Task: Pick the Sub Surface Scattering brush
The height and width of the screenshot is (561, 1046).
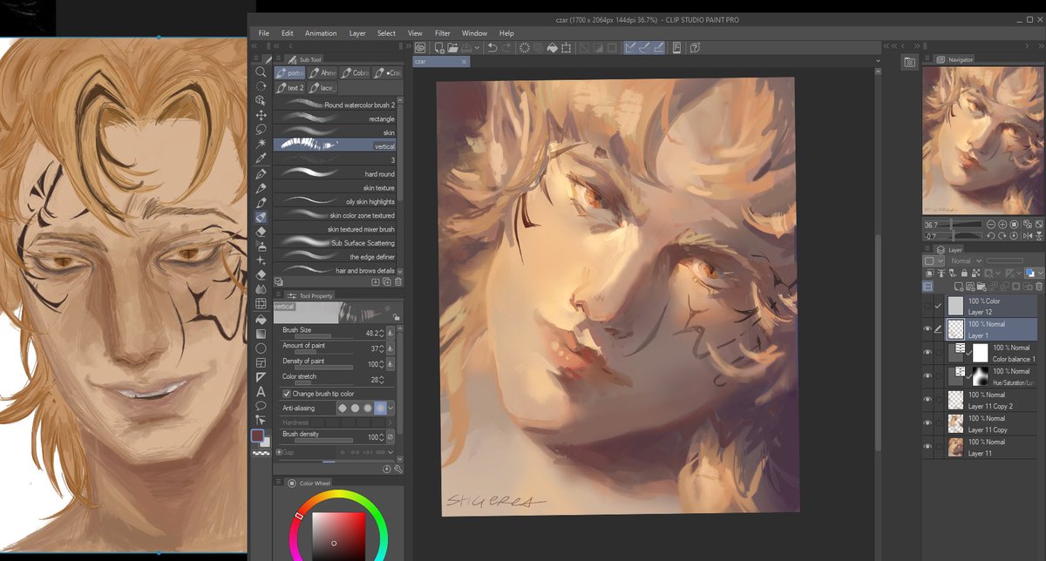Action: pyautogui.click(x=335, y=243)
